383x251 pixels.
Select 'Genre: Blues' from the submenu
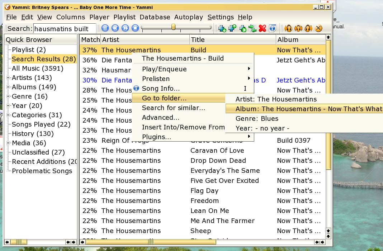click(257, 119)
